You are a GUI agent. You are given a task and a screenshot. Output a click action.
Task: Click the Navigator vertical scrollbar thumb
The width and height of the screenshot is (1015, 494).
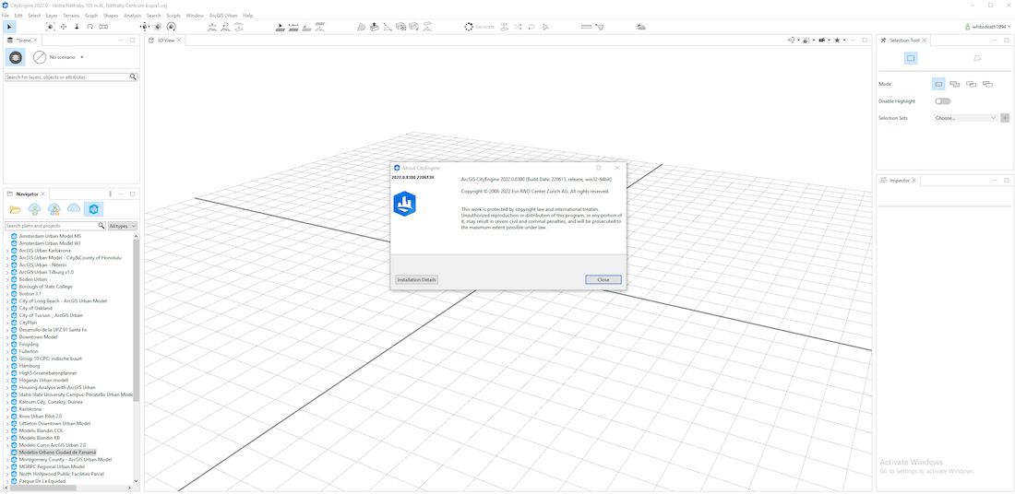[x=136, y=320]
